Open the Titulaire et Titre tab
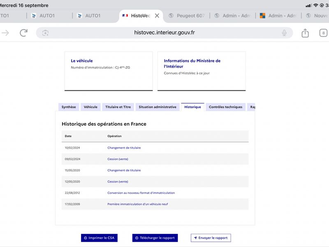The image size is (329, 247). pyautogui.click(x=118, y=107)
